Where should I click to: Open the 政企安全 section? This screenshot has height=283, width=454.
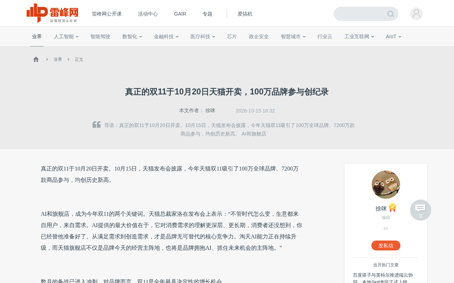click(x=259, y=36)
